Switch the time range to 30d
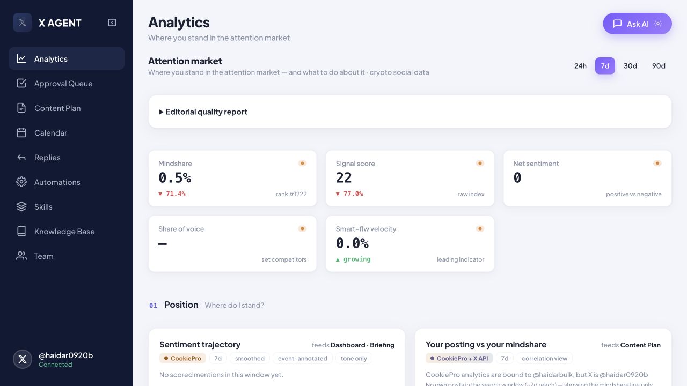 [630, 66]
